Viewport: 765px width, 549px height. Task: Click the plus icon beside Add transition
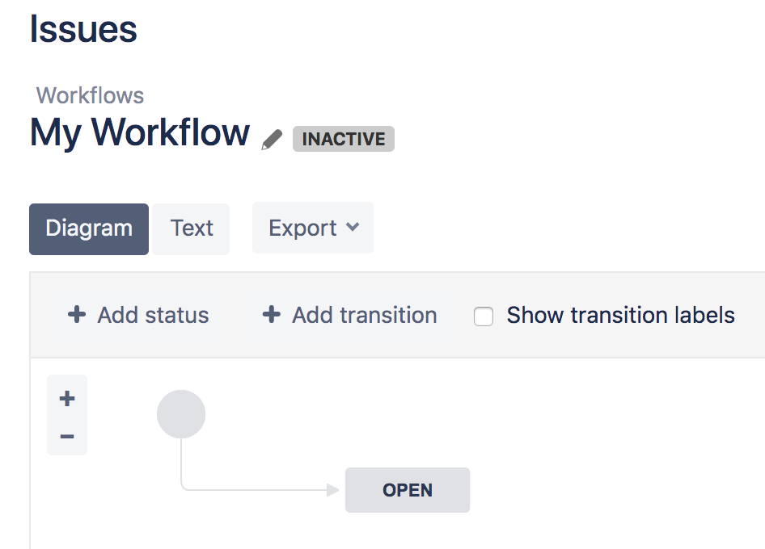[271, 315]
